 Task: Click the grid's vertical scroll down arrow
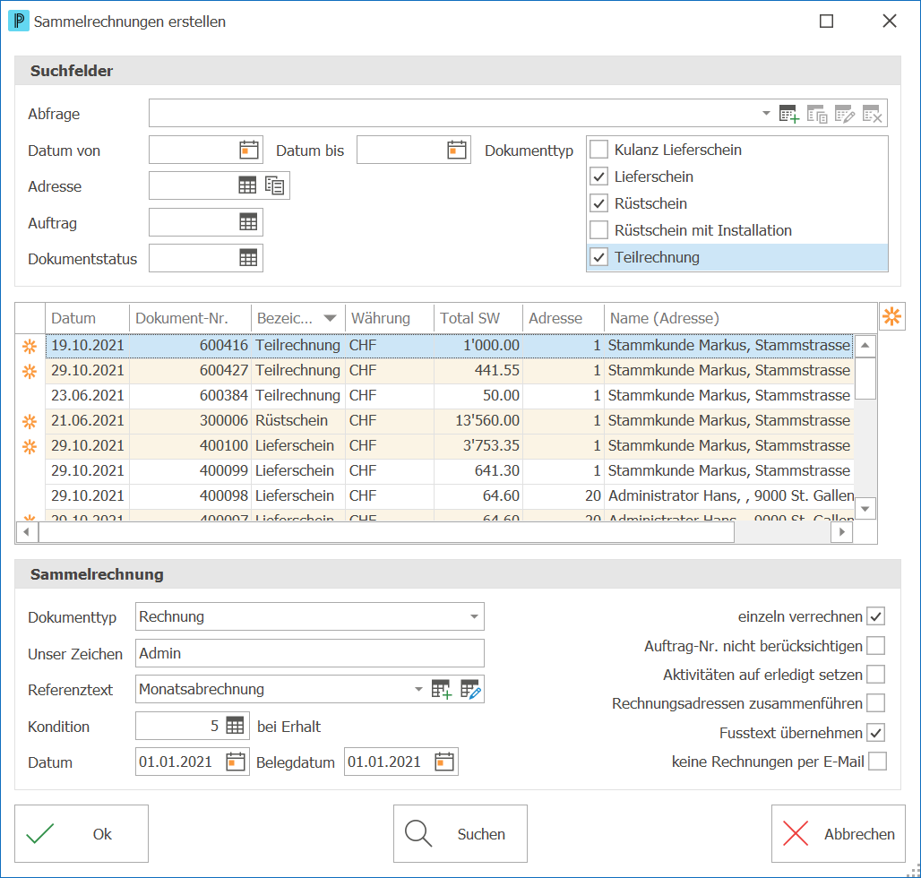pyautogui.click(x=865, y=509)
